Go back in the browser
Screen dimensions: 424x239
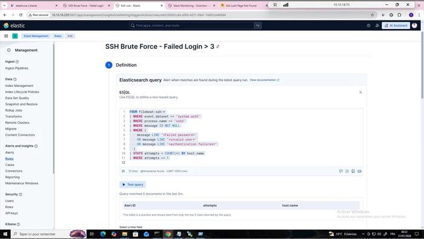pyautogui.click(x=5, y=15)
